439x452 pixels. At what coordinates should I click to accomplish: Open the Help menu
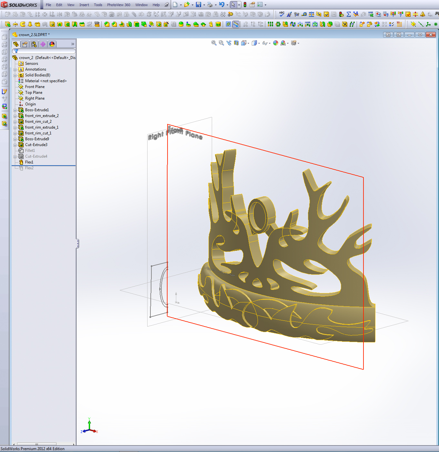(156, 5)
